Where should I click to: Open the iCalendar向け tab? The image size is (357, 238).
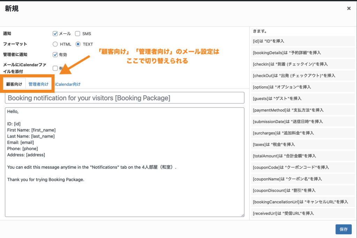tap(68, 84)
